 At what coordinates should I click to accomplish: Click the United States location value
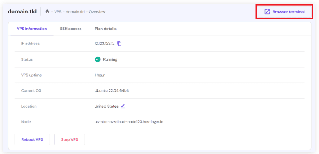[106, 106]
